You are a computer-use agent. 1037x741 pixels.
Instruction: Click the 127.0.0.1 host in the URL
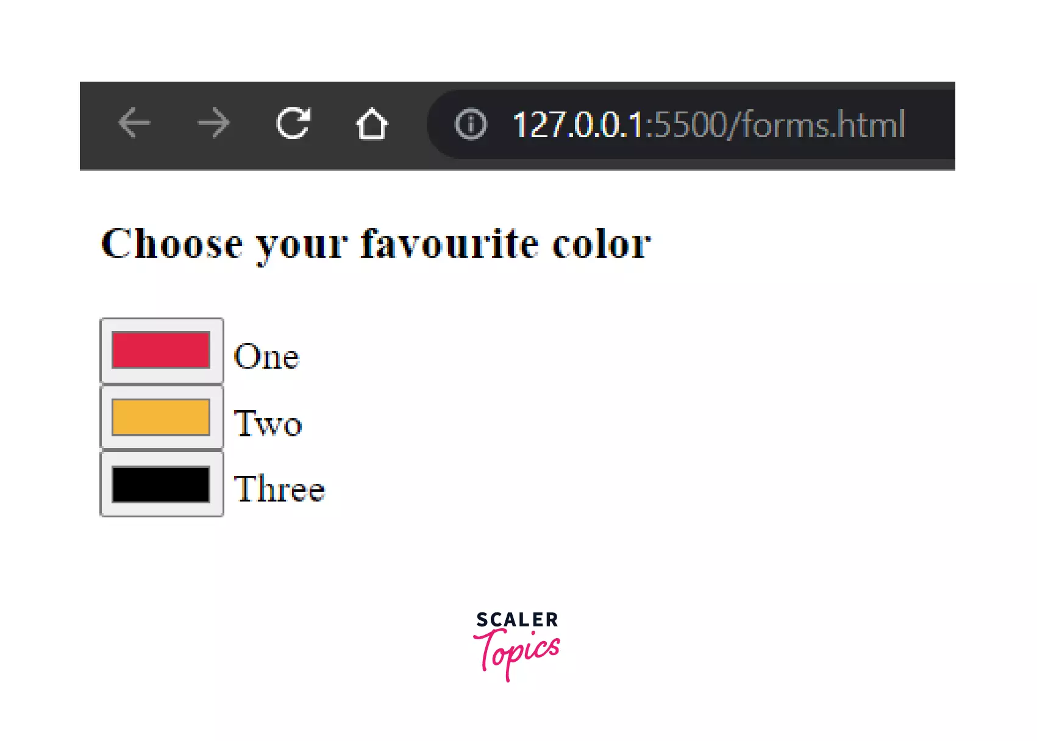point(578,125)
